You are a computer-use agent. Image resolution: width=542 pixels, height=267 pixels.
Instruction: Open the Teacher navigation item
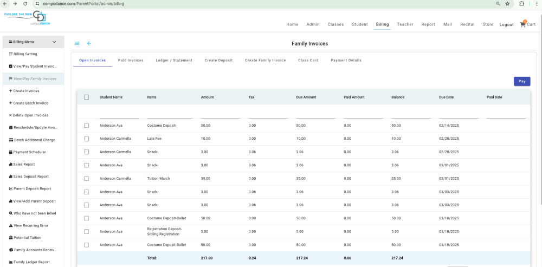(405, 24)
